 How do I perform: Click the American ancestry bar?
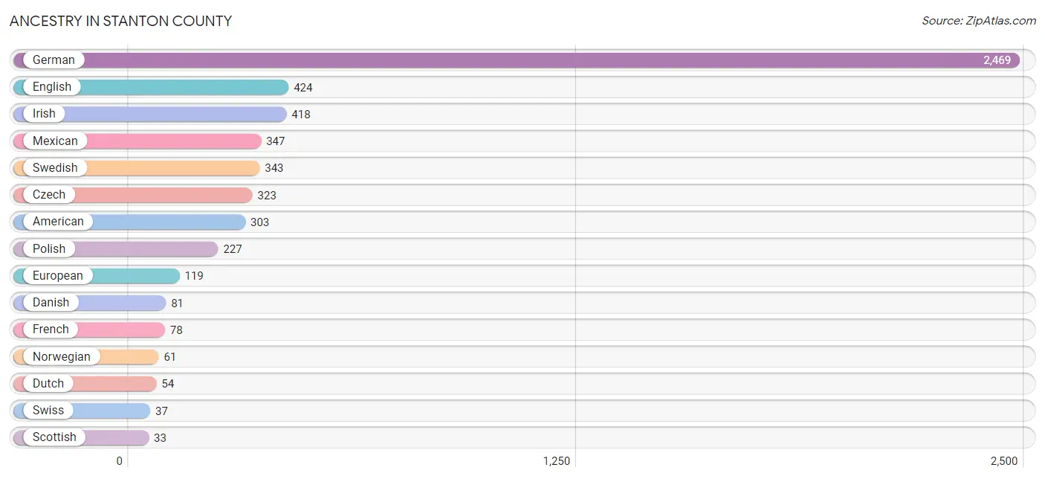[129, 222]
